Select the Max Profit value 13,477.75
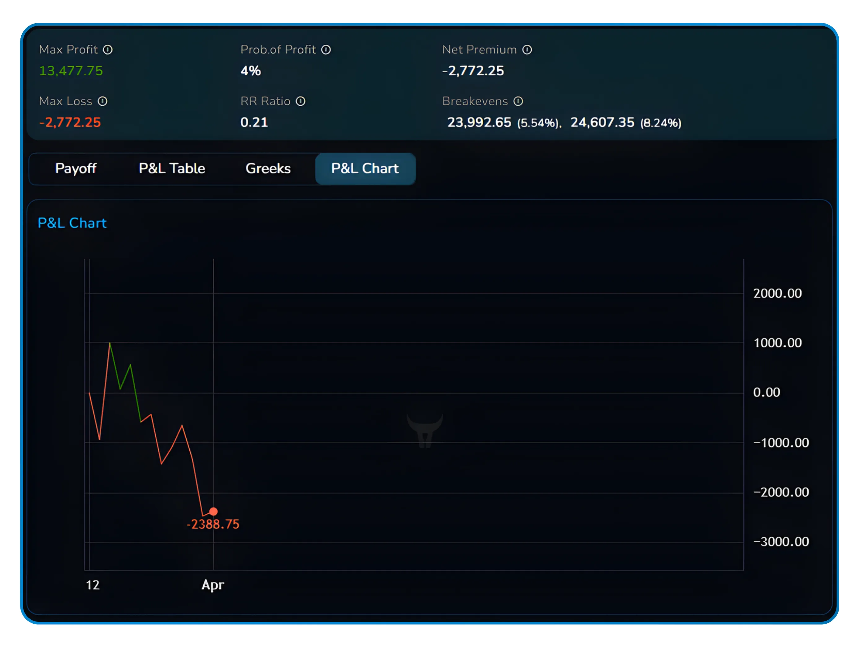The width and height of the screenshot is (859, 654). click(71, 71)
